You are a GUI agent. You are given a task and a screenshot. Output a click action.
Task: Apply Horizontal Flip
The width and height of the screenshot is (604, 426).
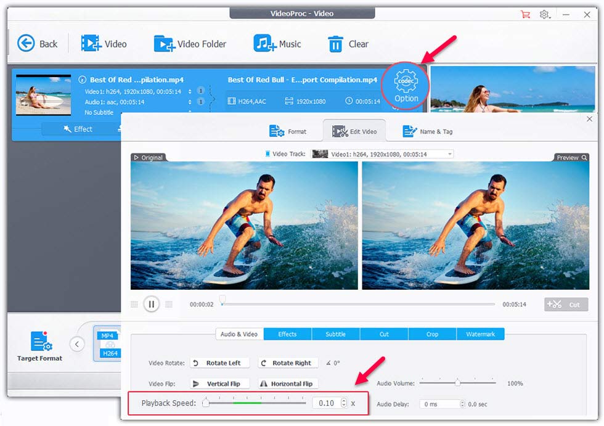(x=288, y=383)
